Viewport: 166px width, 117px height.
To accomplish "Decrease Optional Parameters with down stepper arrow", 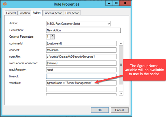I will [x=53, y=38].
